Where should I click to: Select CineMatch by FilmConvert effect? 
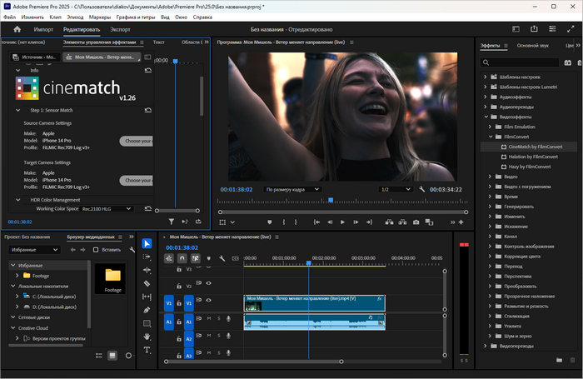coord(535,146)
